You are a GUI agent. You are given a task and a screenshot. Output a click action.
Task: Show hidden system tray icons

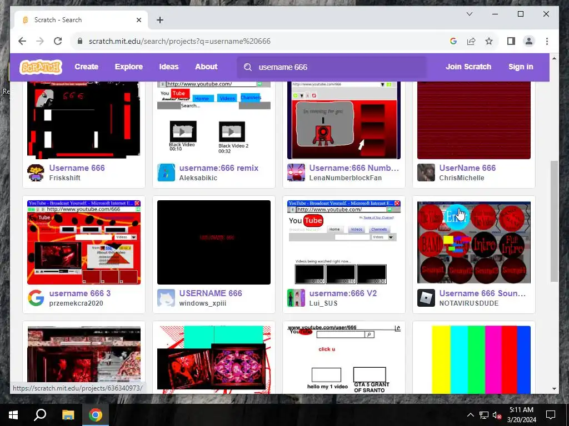470,415
